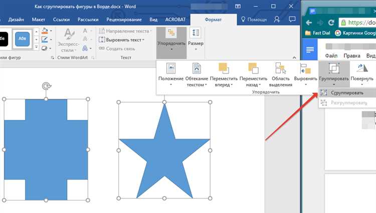Choose Сгруппировать from the group dropdown
This screenshot has height=213, width=376.
pyautogui.click(x=347, y=93)
